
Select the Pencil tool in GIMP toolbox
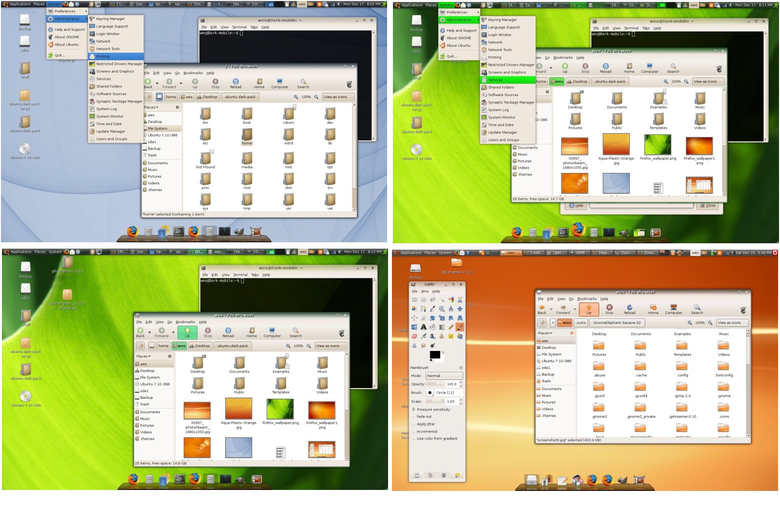coord(451,327)
